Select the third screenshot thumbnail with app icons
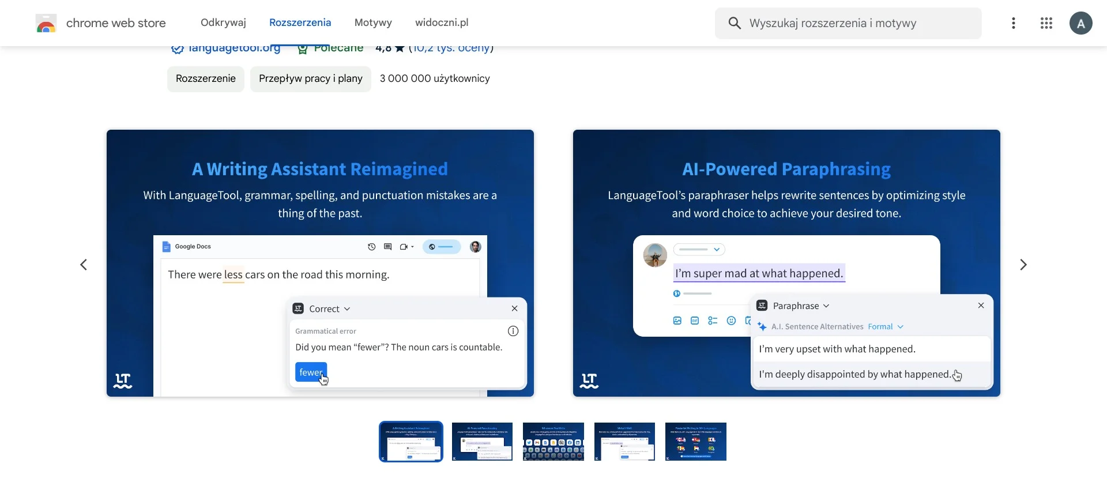The image size is (1107, 501). pyautogui.click(x=553, y=442)
